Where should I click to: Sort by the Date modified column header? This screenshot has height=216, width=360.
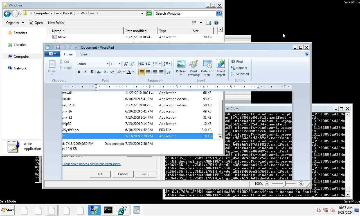click(x=140, y=31)
